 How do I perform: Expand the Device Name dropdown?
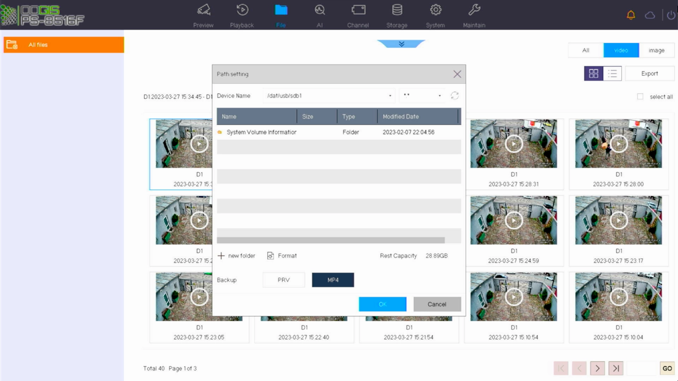pos(390,95)
